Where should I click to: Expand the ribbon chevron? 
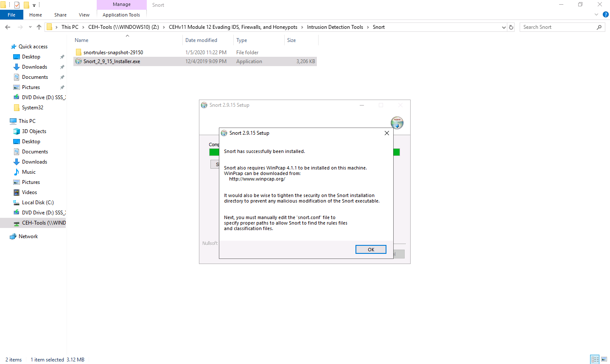tap(596, 14)
